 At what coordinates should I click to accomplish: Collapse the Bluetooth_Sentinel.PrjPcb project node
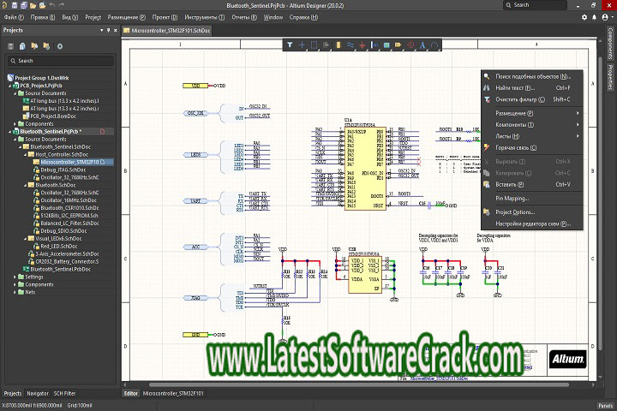point(10,132)
